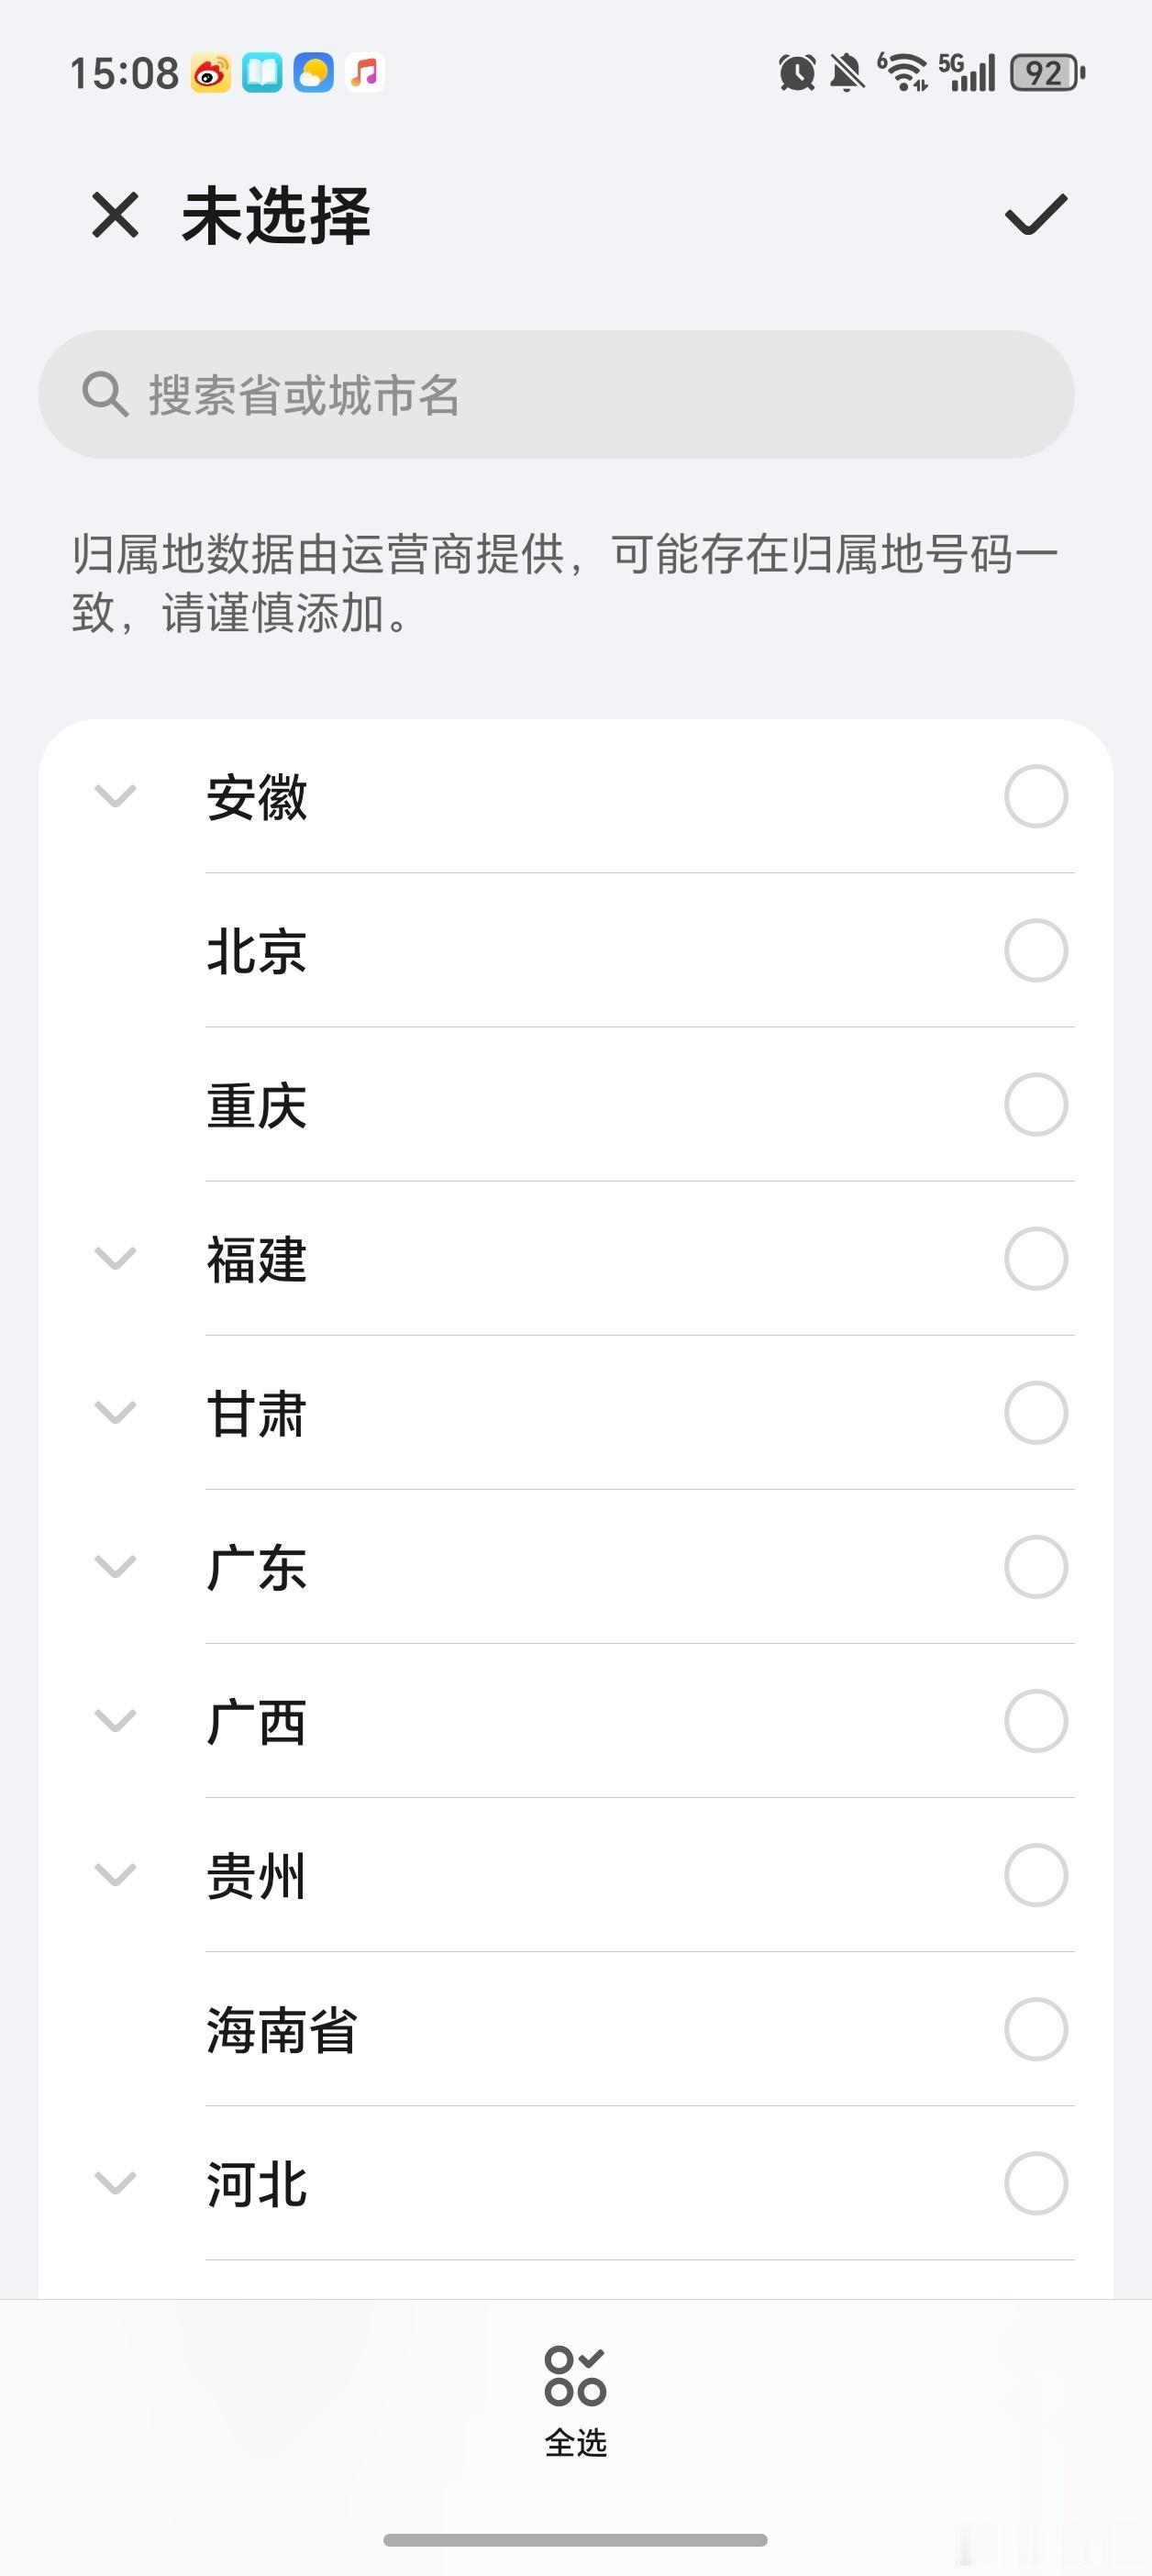Tap the 河北 province name
1152x2576 pixels.
click(x=256, y=2184)
